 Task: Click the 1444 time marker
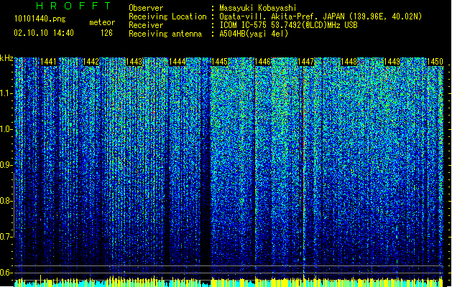point(177,62)
